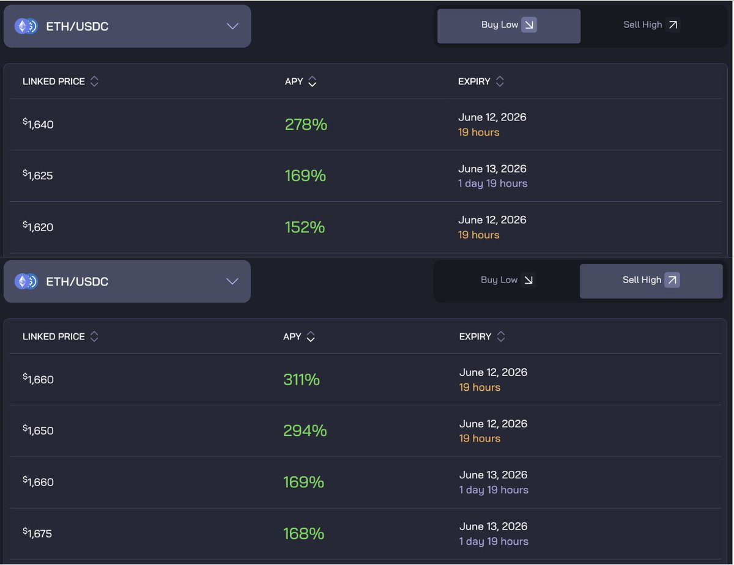Click the LINKED PRICE column header in the Buy Low table
Viewport: 734px width, 565px height.
coord(54,81)
